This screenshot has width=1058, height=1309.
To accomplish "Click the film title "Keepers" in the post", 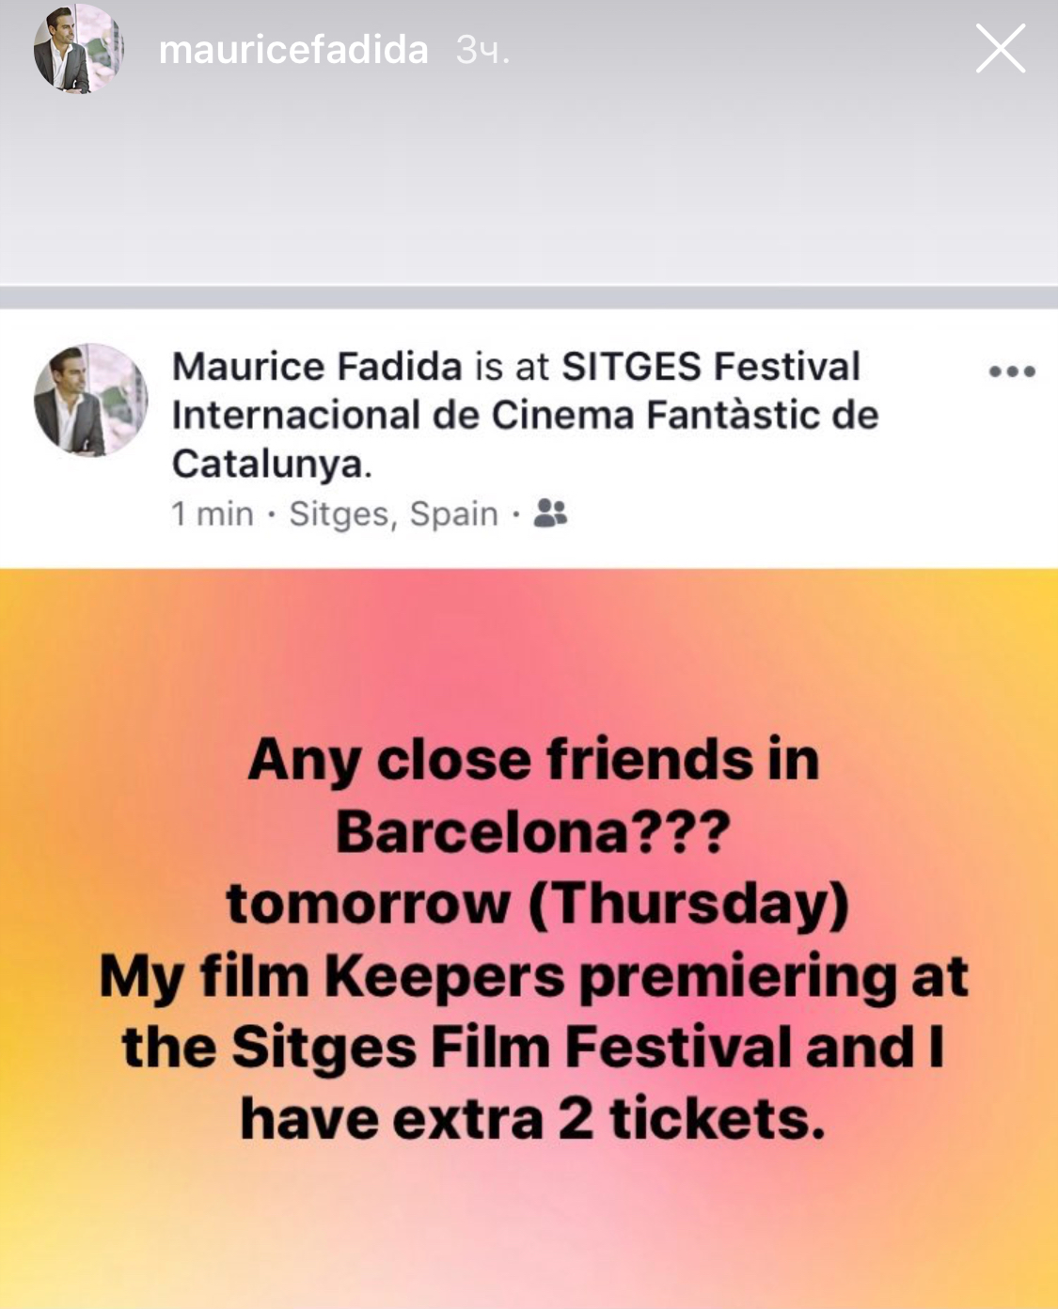I will (x=444, y=976).
